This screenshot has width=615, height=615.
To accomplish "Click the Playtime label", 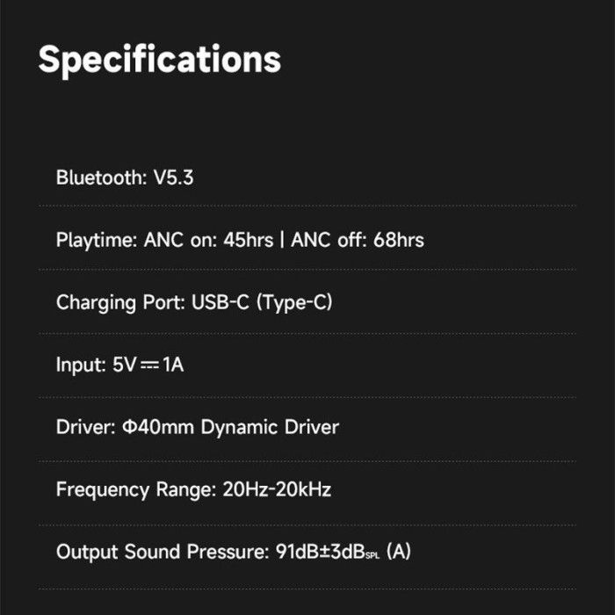I will tap(94, 240).
